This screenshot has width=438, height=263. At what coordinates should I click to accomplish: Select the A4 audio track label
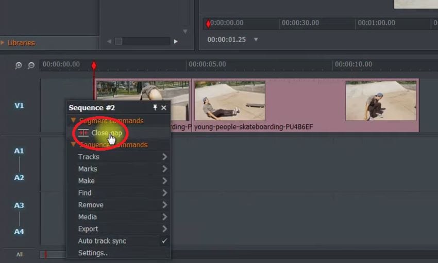coord(19,232)
